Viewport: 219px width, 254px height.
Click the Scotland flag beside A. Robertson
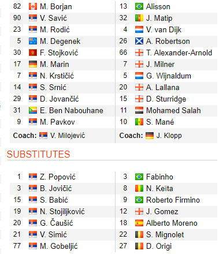tap(139, 41)
